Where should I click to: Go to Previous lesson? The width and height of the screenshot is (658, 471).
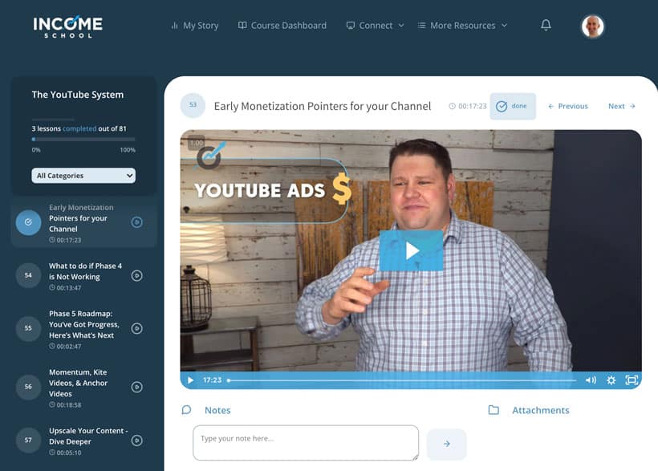(x=568, y=106)
